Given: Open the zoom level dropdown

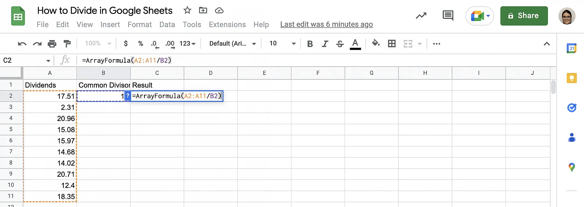Looking at the screenshot, I should (98, 43).
